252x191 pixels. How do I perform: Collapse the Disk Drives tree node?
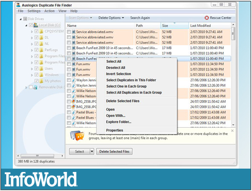click(x=20, y=19)
